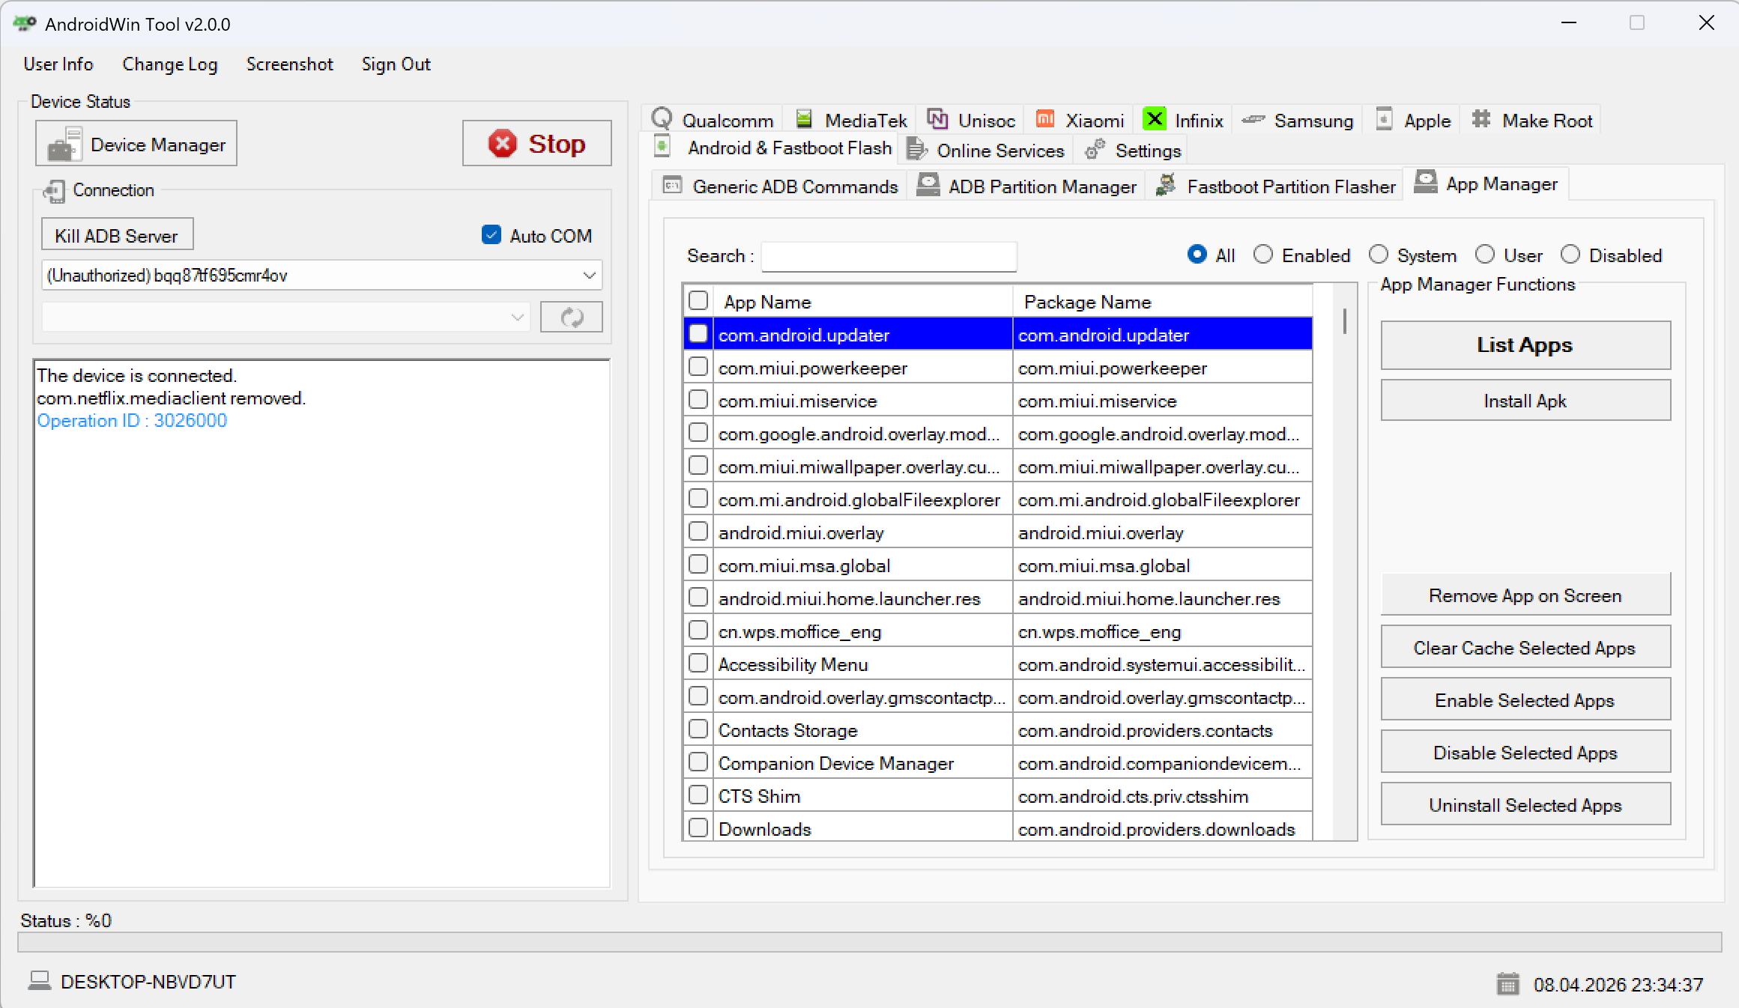Open the Qualcomm service tab icon
Viewport: 1739px width, 1008px height.
(662, 119)
